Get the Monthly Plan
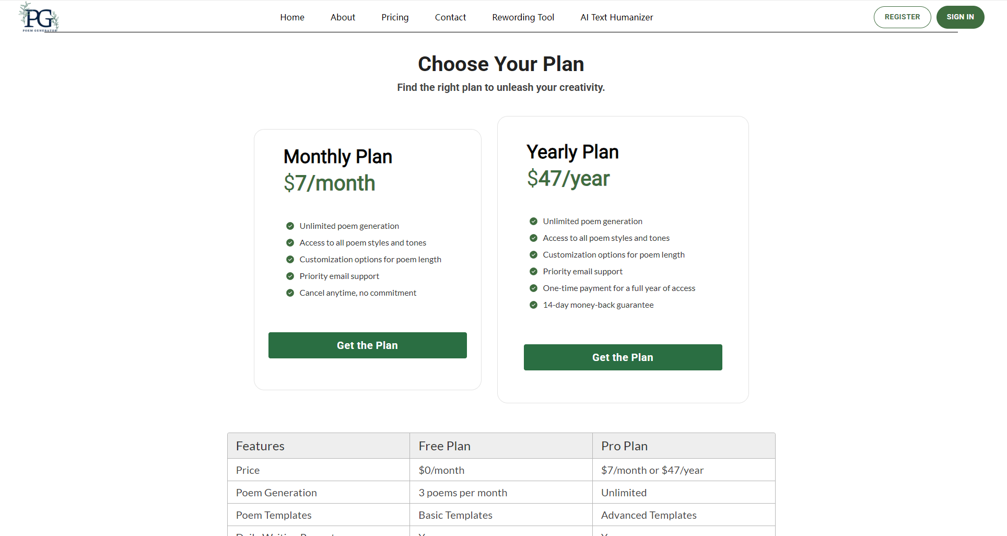1007x536 pixels. [367, 345]
